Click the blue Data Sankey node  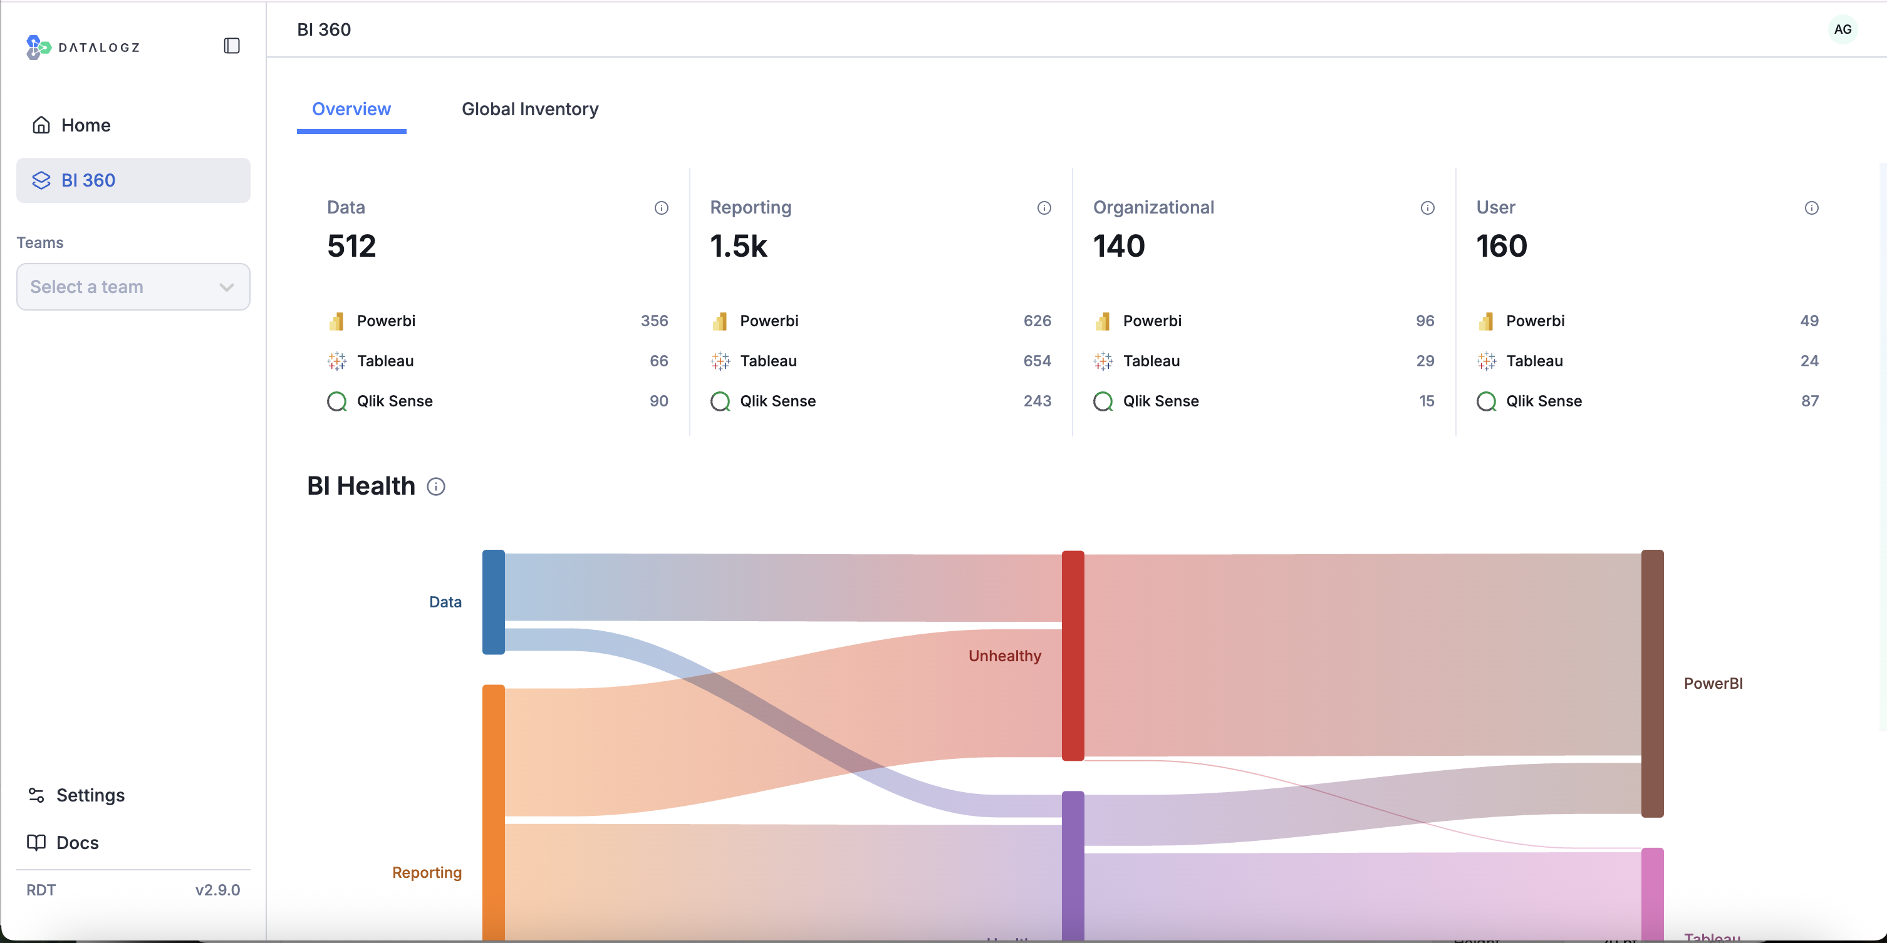493,602
